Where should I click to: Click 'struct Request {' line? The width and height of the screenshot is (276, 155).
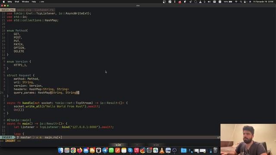click(21, 75)
